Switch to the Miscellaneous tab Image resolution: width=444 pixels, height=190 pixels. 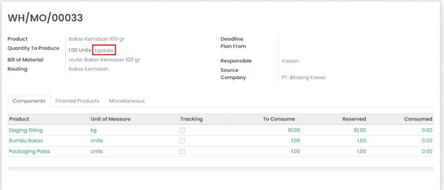point(127,101)
